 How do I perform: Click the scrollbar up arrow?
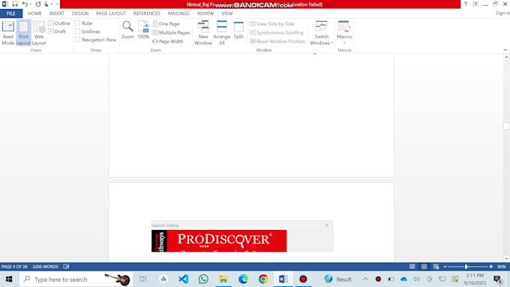point(506,57)
